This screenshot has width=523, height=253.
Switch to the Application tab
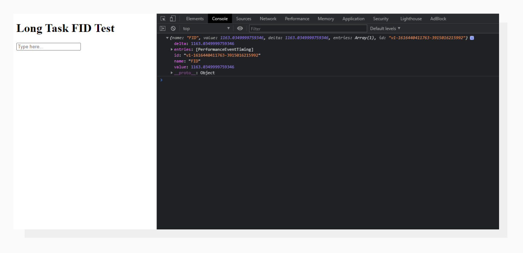353,19
